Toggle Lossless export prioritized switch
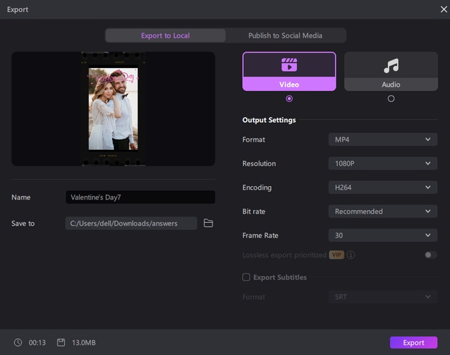This screenshot has width=450, height=355. 430,255
